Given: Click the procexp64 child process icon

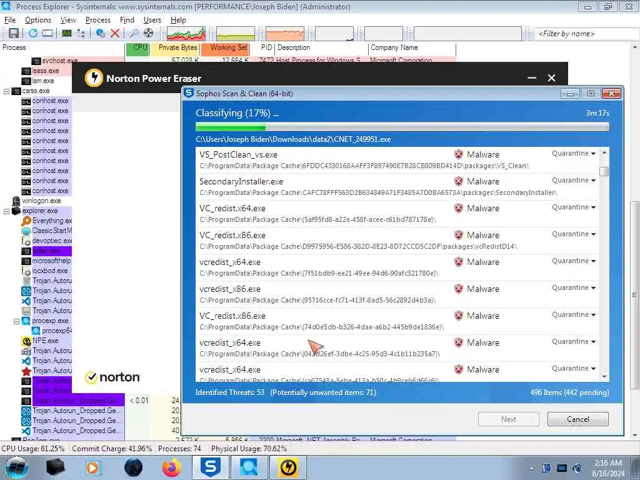Looking at the screenshot, I should [x=36, y=331].
